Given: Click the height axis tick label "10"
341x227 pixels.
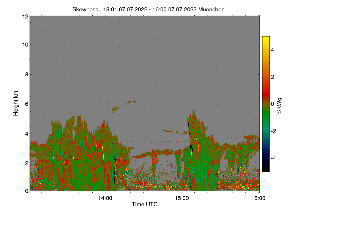Looking at the screenshot, I should (x=25, y=45).
